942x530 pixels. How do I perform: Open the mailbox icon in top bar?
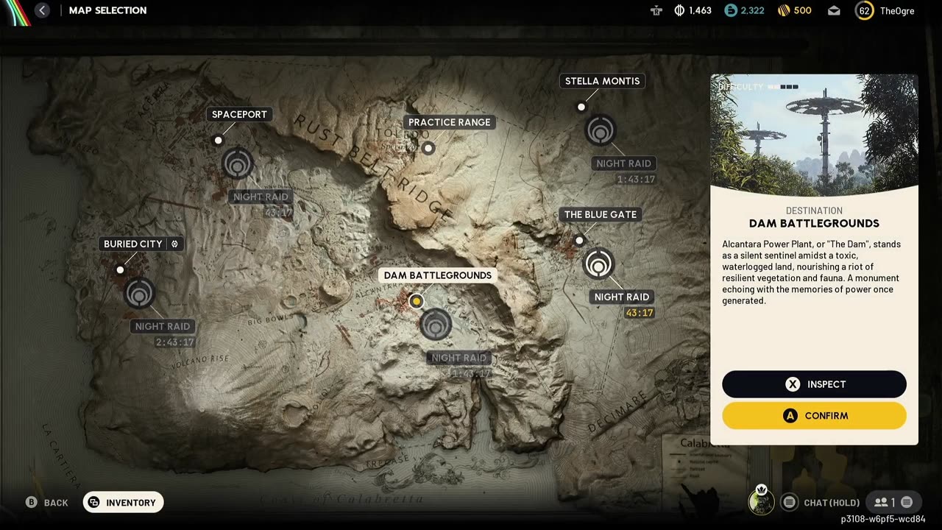tap(834, 10)
